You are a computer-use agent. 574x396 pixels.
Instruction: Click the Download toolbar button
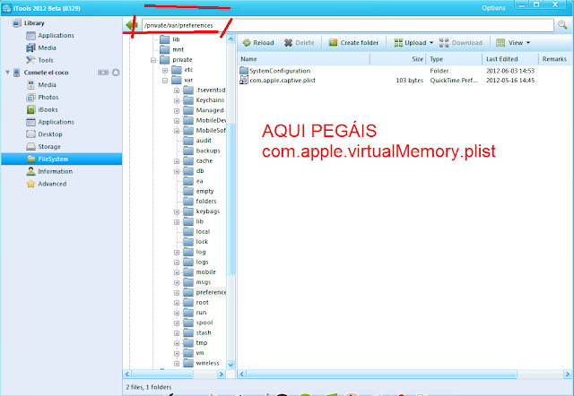(x=460, y=43)
